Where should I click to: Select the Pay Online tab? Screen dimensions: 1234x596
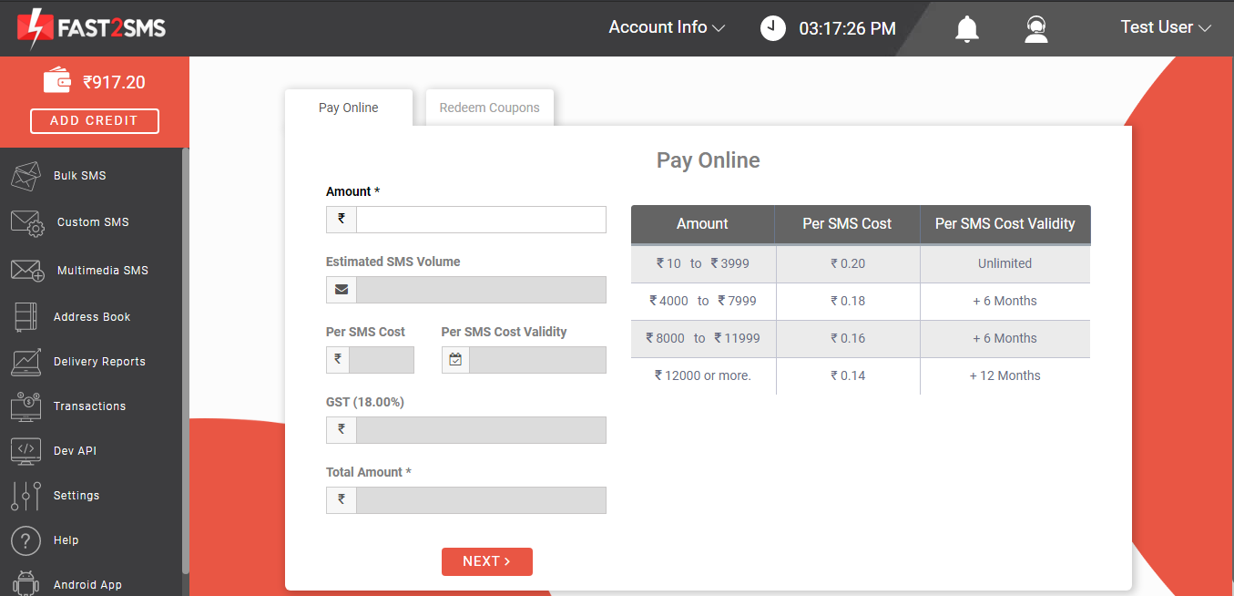348,107
